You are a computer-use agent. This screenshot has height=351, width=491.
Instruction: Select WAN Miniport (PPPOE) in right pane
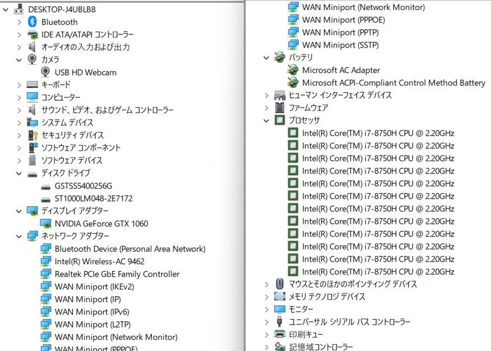(x=344, y=20)
